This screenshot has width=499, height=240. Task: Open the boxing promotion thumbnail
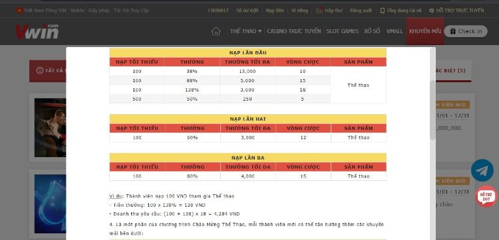coord(51,127)
